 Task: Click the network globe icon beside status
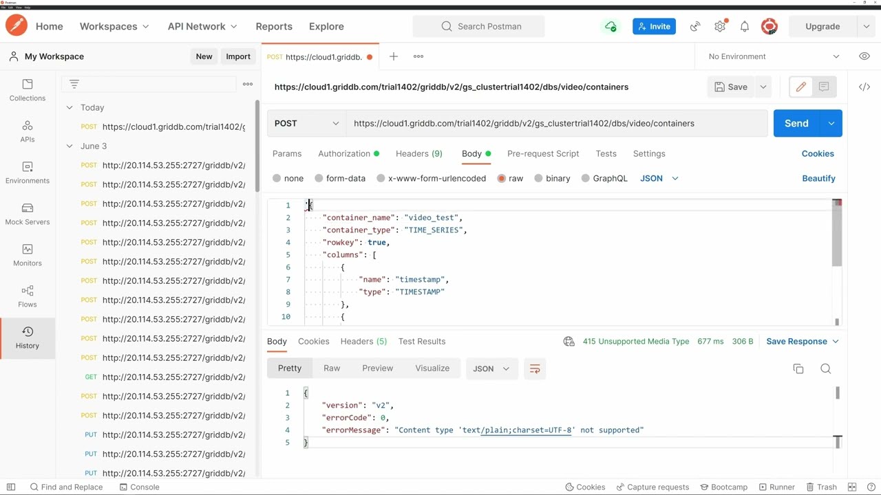(569, 341)
